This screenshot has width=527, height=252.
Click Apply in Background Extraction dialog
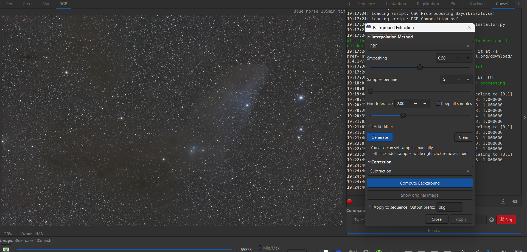coord(461,219)
